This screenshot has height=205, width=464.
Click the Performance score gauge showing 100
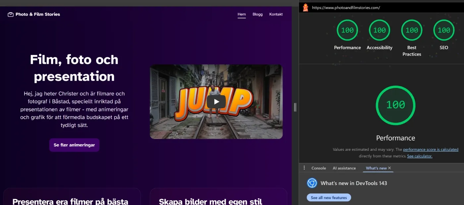click(x=347, y=30)
